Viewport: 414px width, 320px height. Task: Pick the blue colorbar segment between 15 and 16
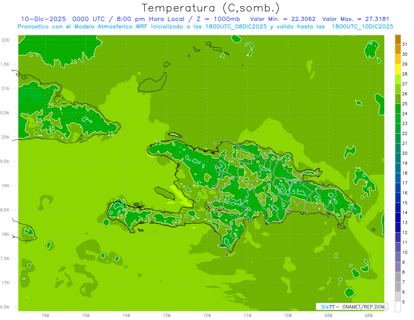(398, 198)
